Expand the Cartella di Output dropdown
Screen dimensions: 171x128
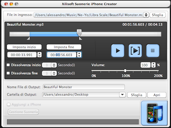coord(122,95)
